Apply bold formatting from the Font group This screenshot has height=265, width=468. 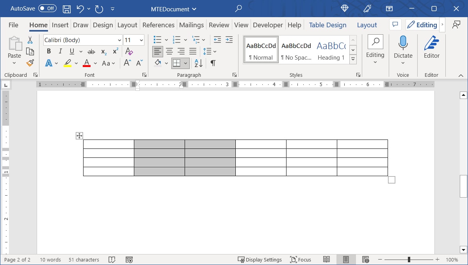pos(48,51)
